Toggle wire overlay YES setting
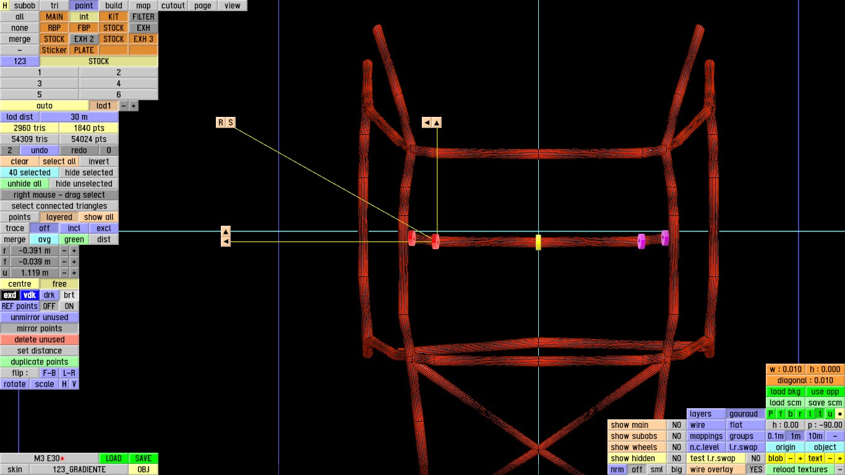This screenshot has height=475, width=845. click(756, 469)
